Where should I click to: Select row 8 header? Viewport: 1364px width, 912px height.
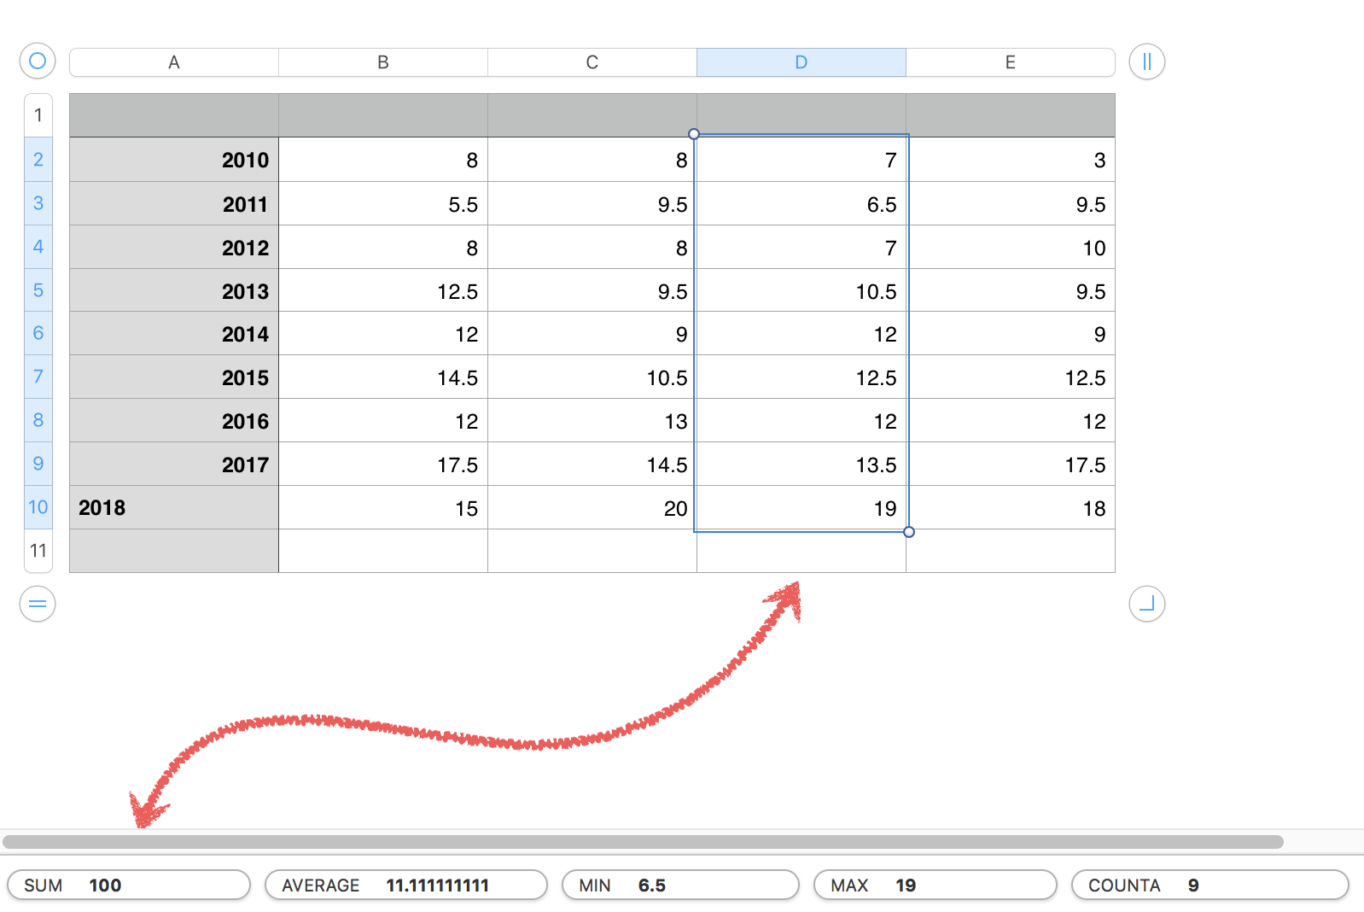click(38, 420)
